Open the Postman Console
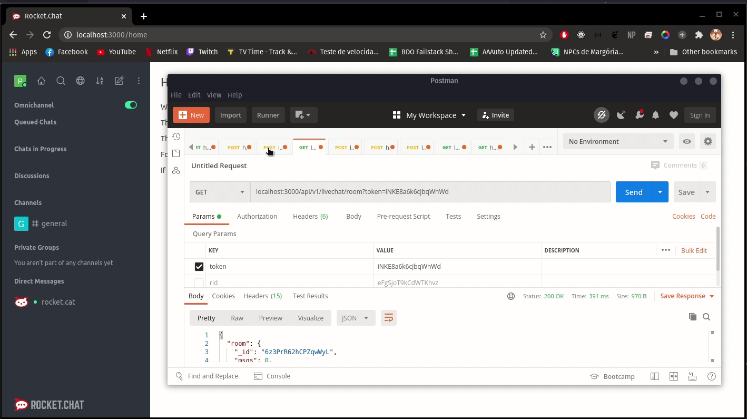The image size is (747, 419). (272, 376)
